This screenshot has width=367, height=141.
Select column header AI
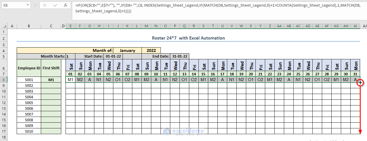355,26
